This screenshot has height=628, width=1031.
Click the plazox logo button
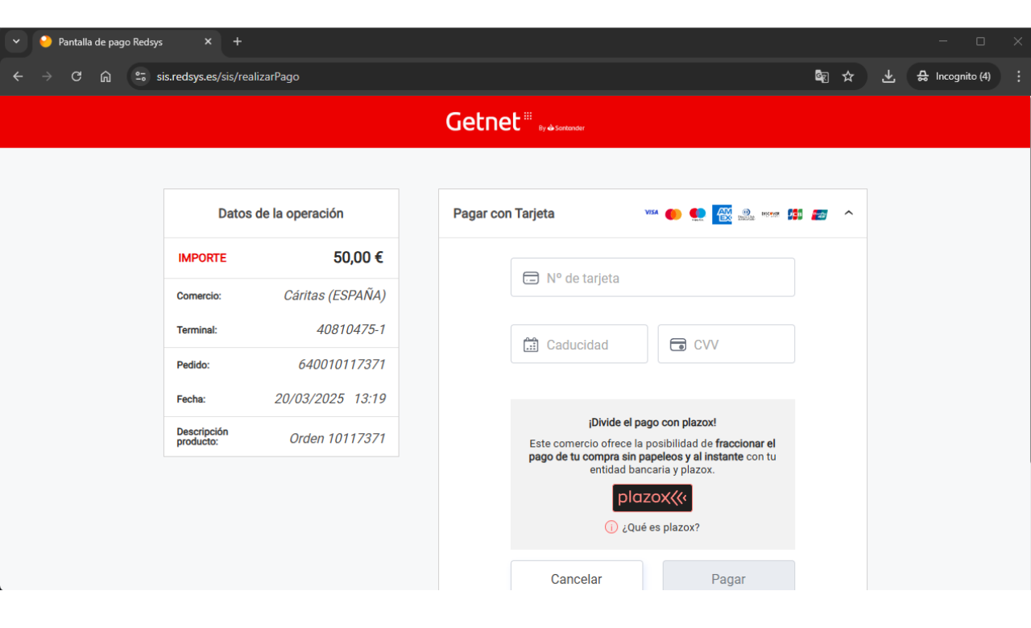[652, 498]
